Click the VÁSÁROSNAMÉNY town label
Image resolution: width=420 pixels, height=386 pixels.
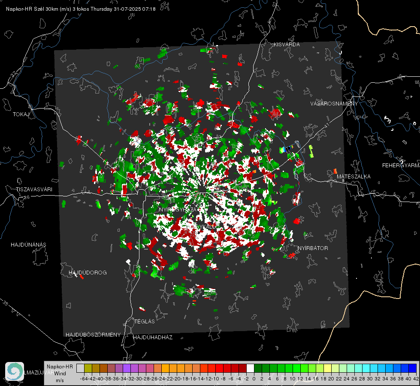334,104
